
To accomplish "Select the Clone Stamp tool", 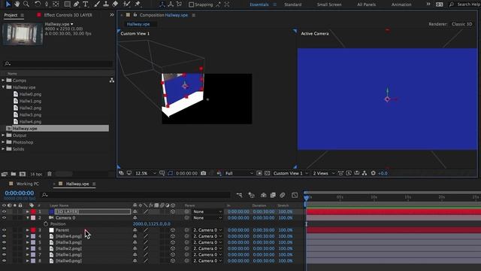I will pos(106,4).
